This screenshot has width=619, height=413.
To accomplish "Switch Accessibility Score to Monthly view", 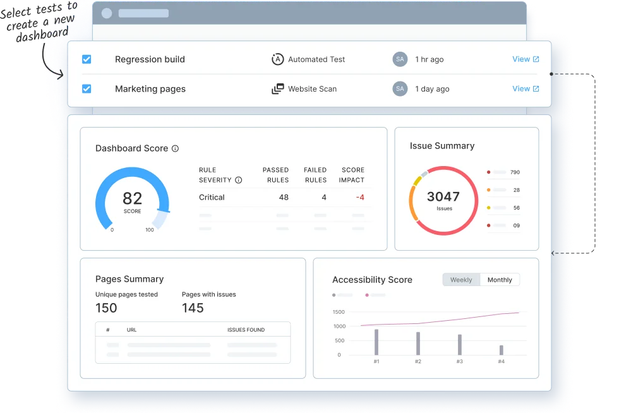I will point(500,279).
